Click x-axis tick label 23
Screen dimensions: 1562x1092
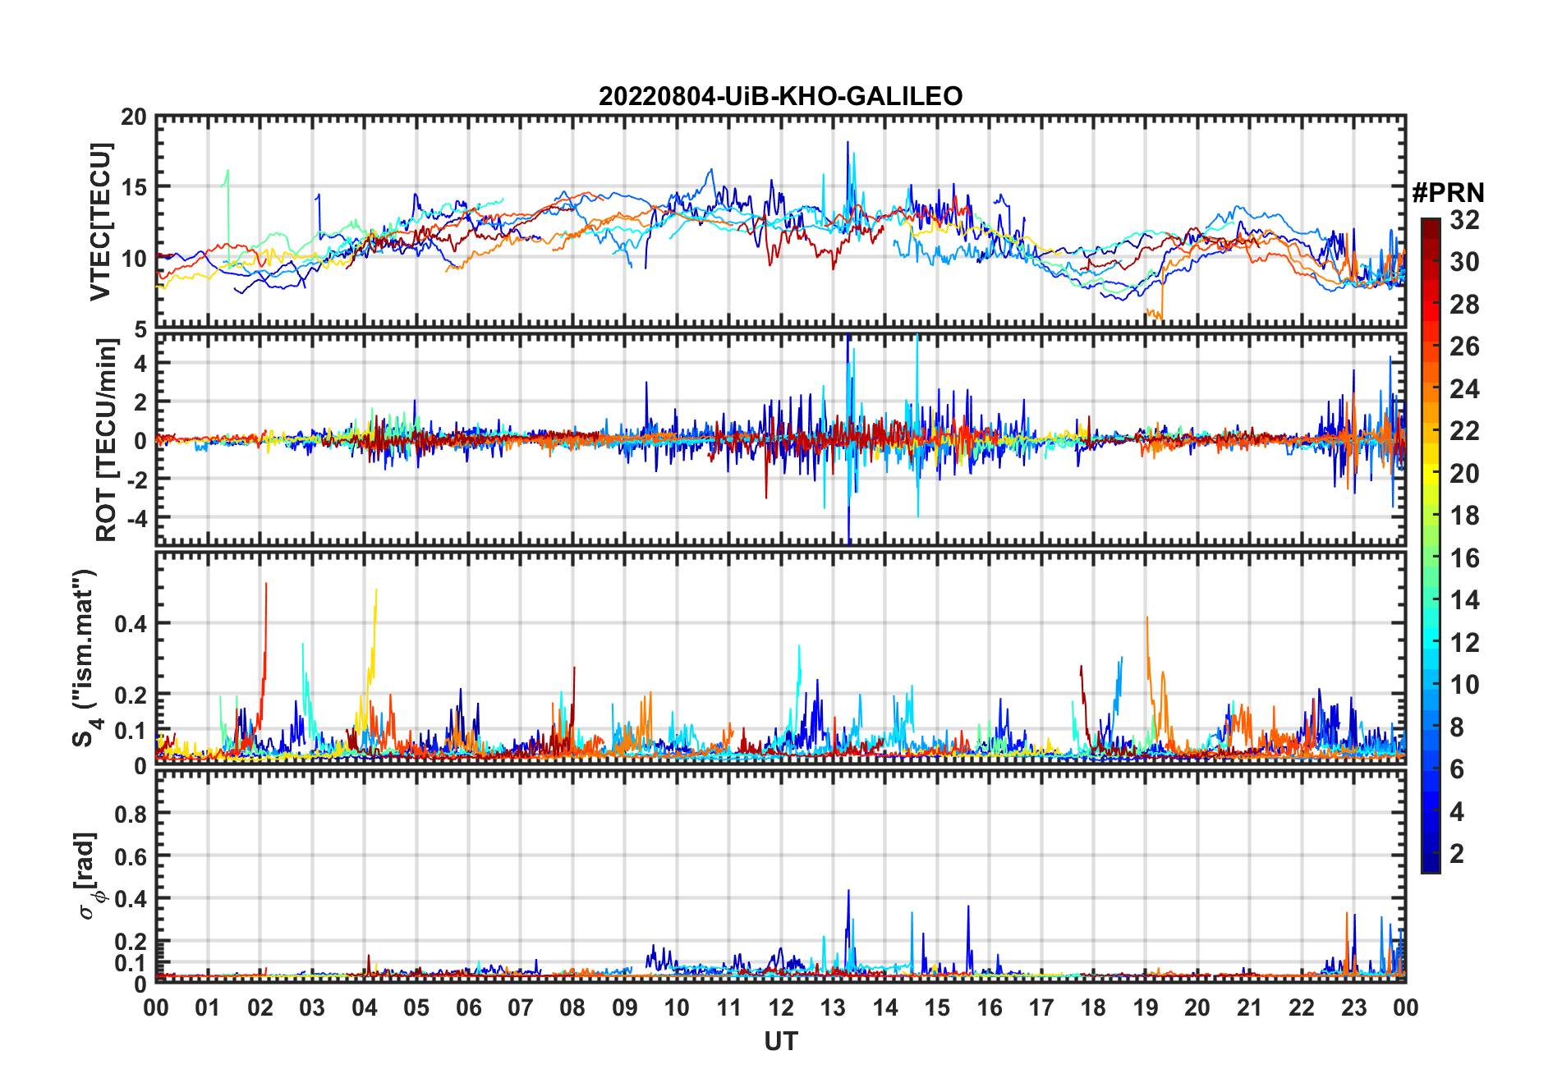click(1353, 1007)
